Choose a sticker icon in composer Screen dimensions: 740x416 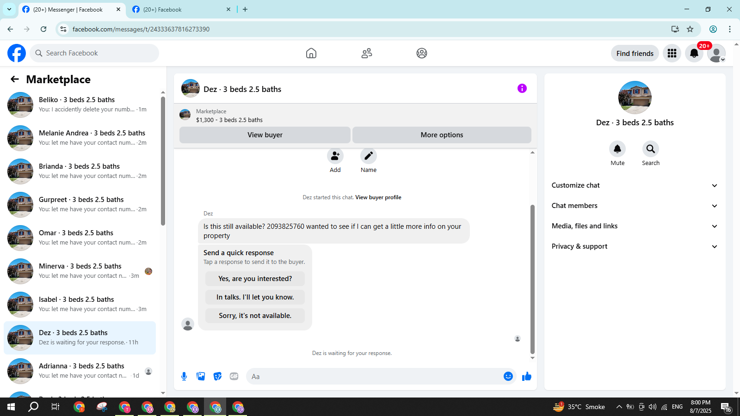point(217,376)
